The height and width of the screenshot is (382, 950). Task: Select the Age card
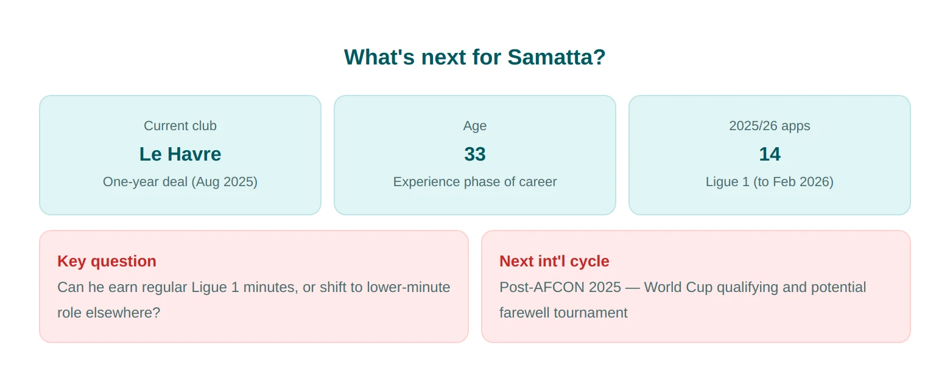coord(475,155)
